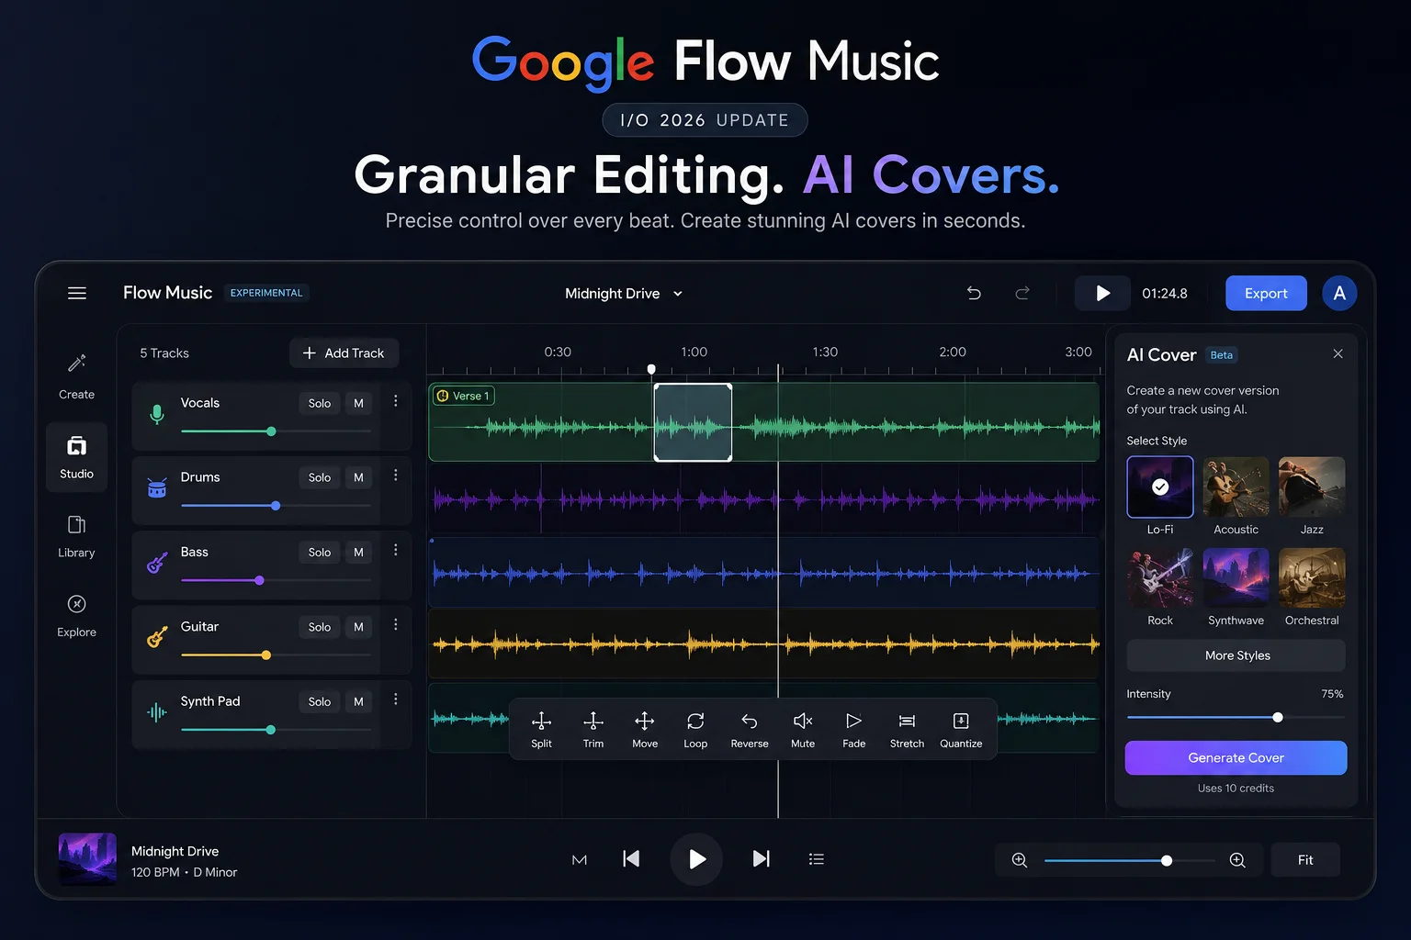Expand More Styles list
This screenshot has width=1411, height=940.
1236,655
